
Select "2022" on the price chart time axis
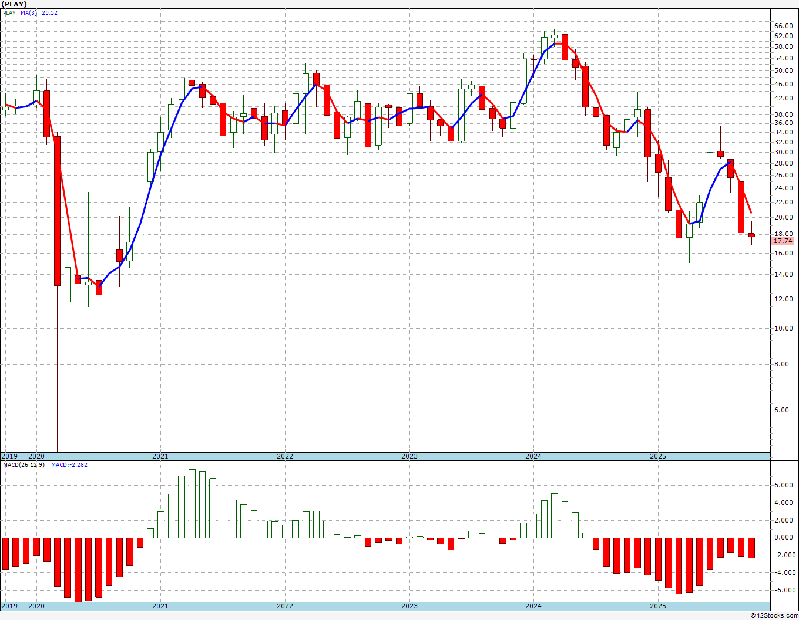pos(285,456)
